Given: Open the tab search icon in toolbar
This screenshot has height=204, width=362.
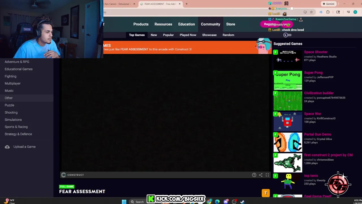Looking at the screenshot, I should (x=338, y=12).
